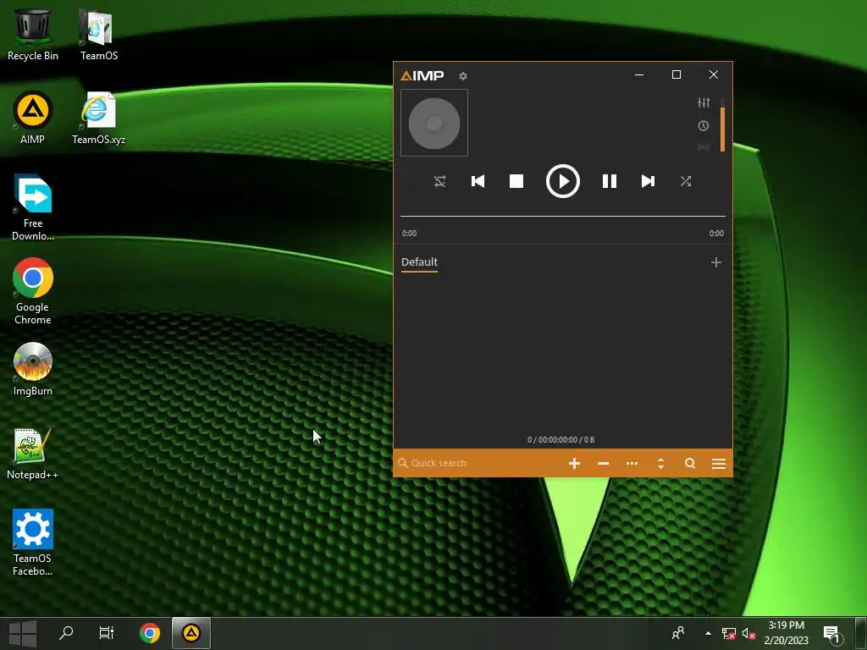The width and height of the screenshot is (867, 650).
Task: Open Task View on taskbar
Action: click(x=106, y=633)
